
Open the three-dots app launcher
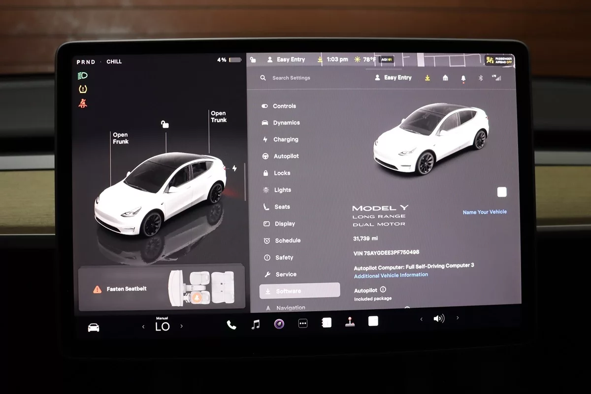[x=303, y=324]
